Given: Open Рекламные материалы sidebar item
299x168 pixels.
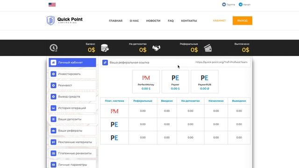Looking at the screenshot, I should pos(72,142).
